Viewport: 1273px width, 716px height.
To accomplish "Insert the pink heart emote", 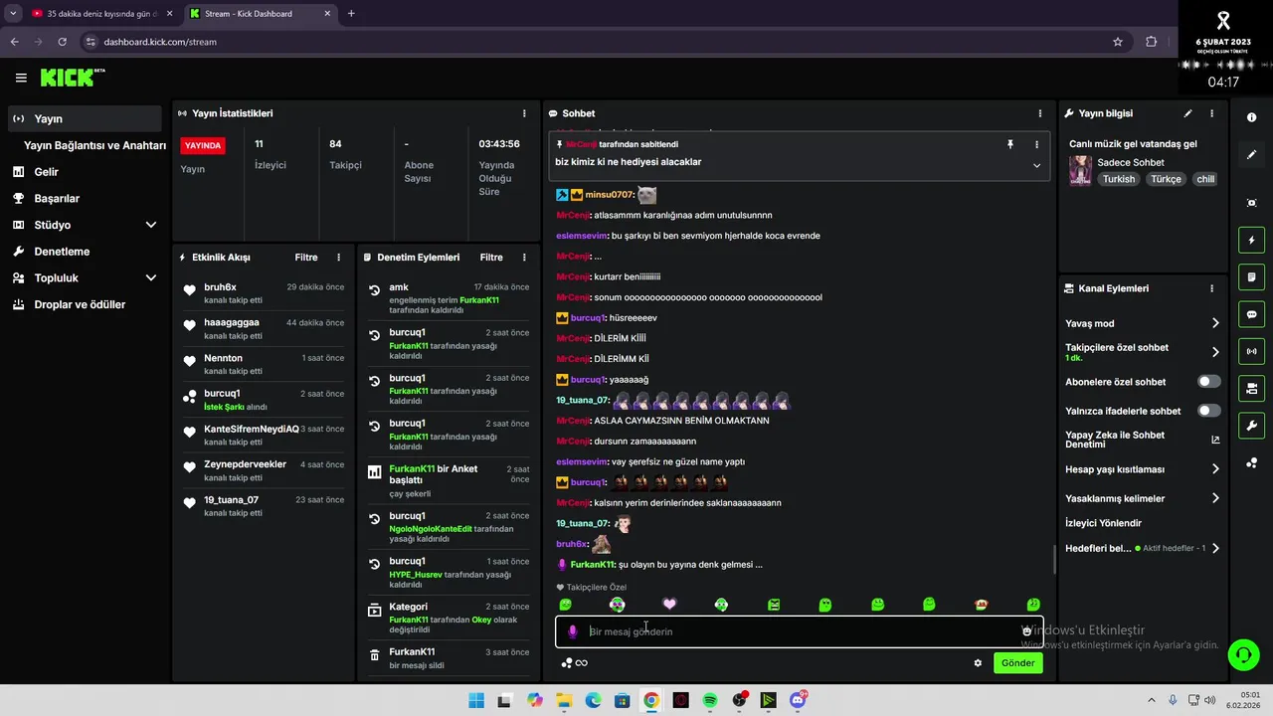I will tap(669, 604).
